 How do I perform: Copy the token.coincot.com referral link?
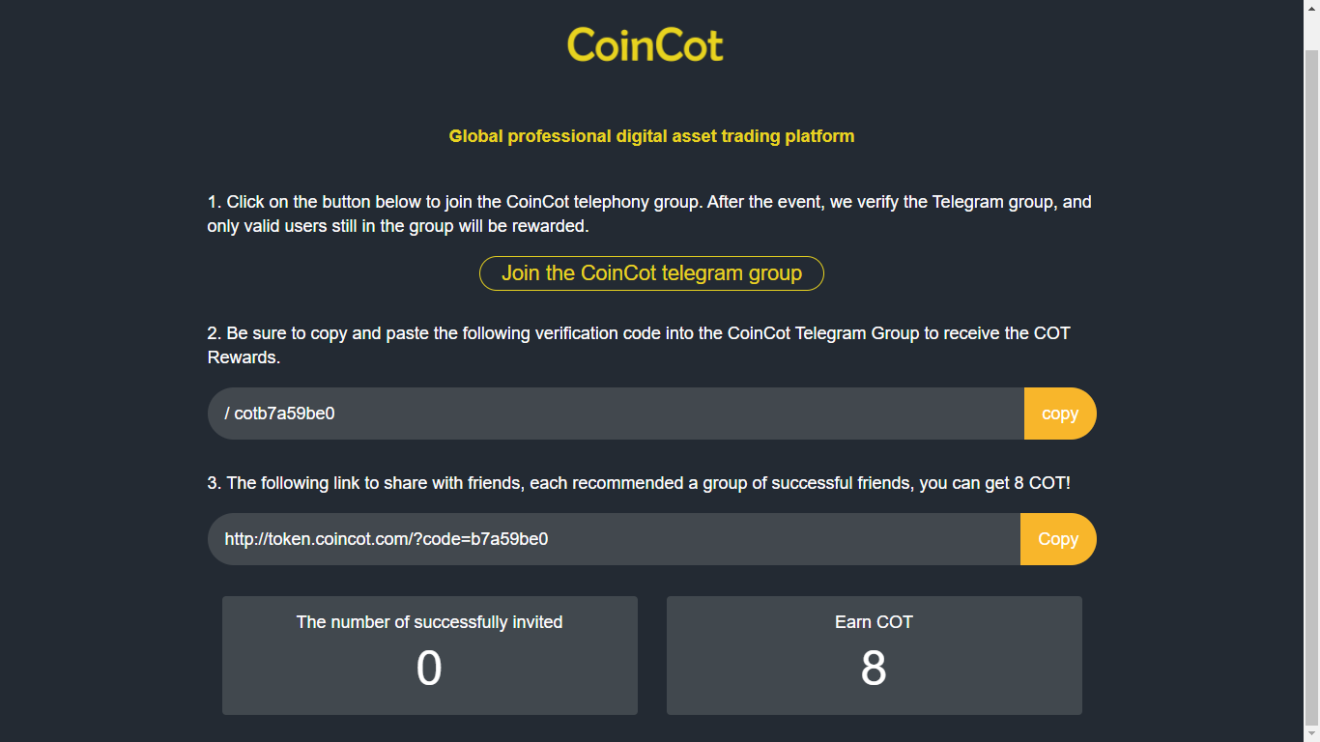[x=1058, y=539]
